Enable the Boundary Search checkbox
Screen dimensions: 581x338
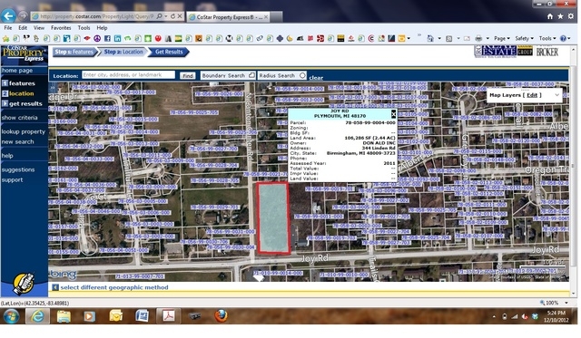[251, 75]
